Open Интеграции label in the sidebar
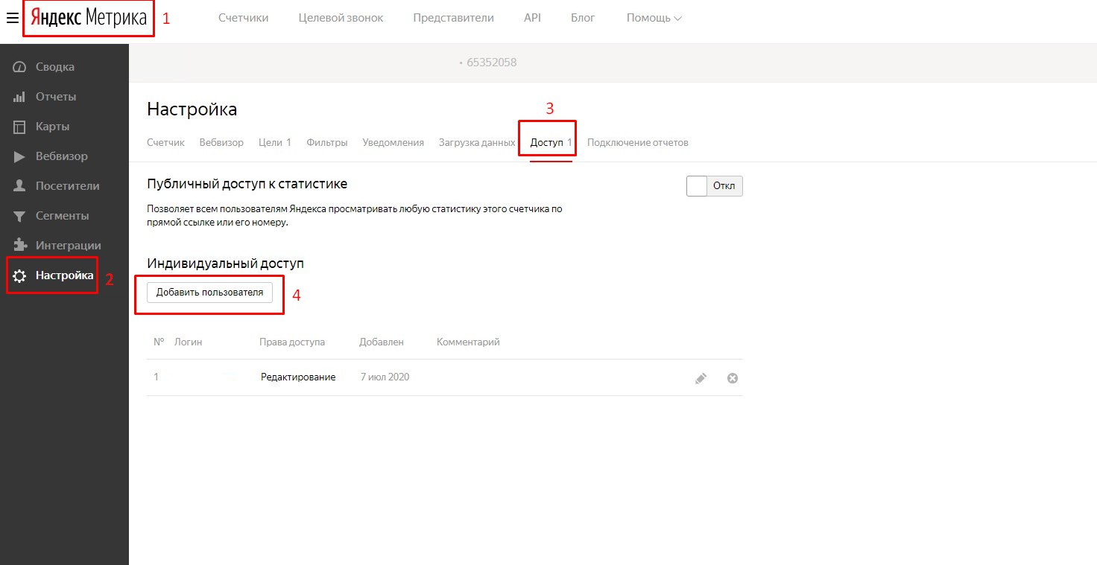The height and width of the screenshot is (565, 1097). click(x=69, y=246)
